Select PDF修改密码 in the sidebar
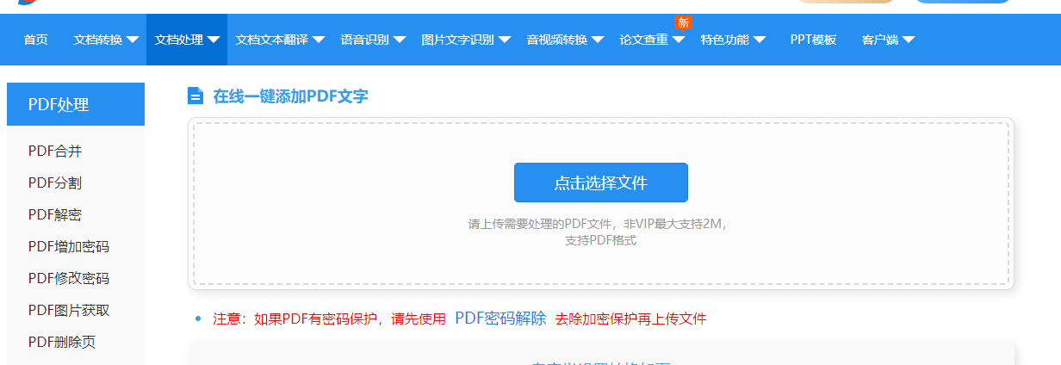This screenshot has height=365, width=1061. (69, 278)
